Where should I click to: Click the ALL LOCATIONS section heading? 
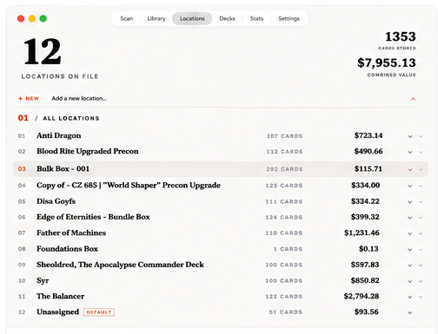pos(71,118)
